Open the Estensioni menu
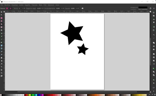156x96 pixels. pos(51,5)
